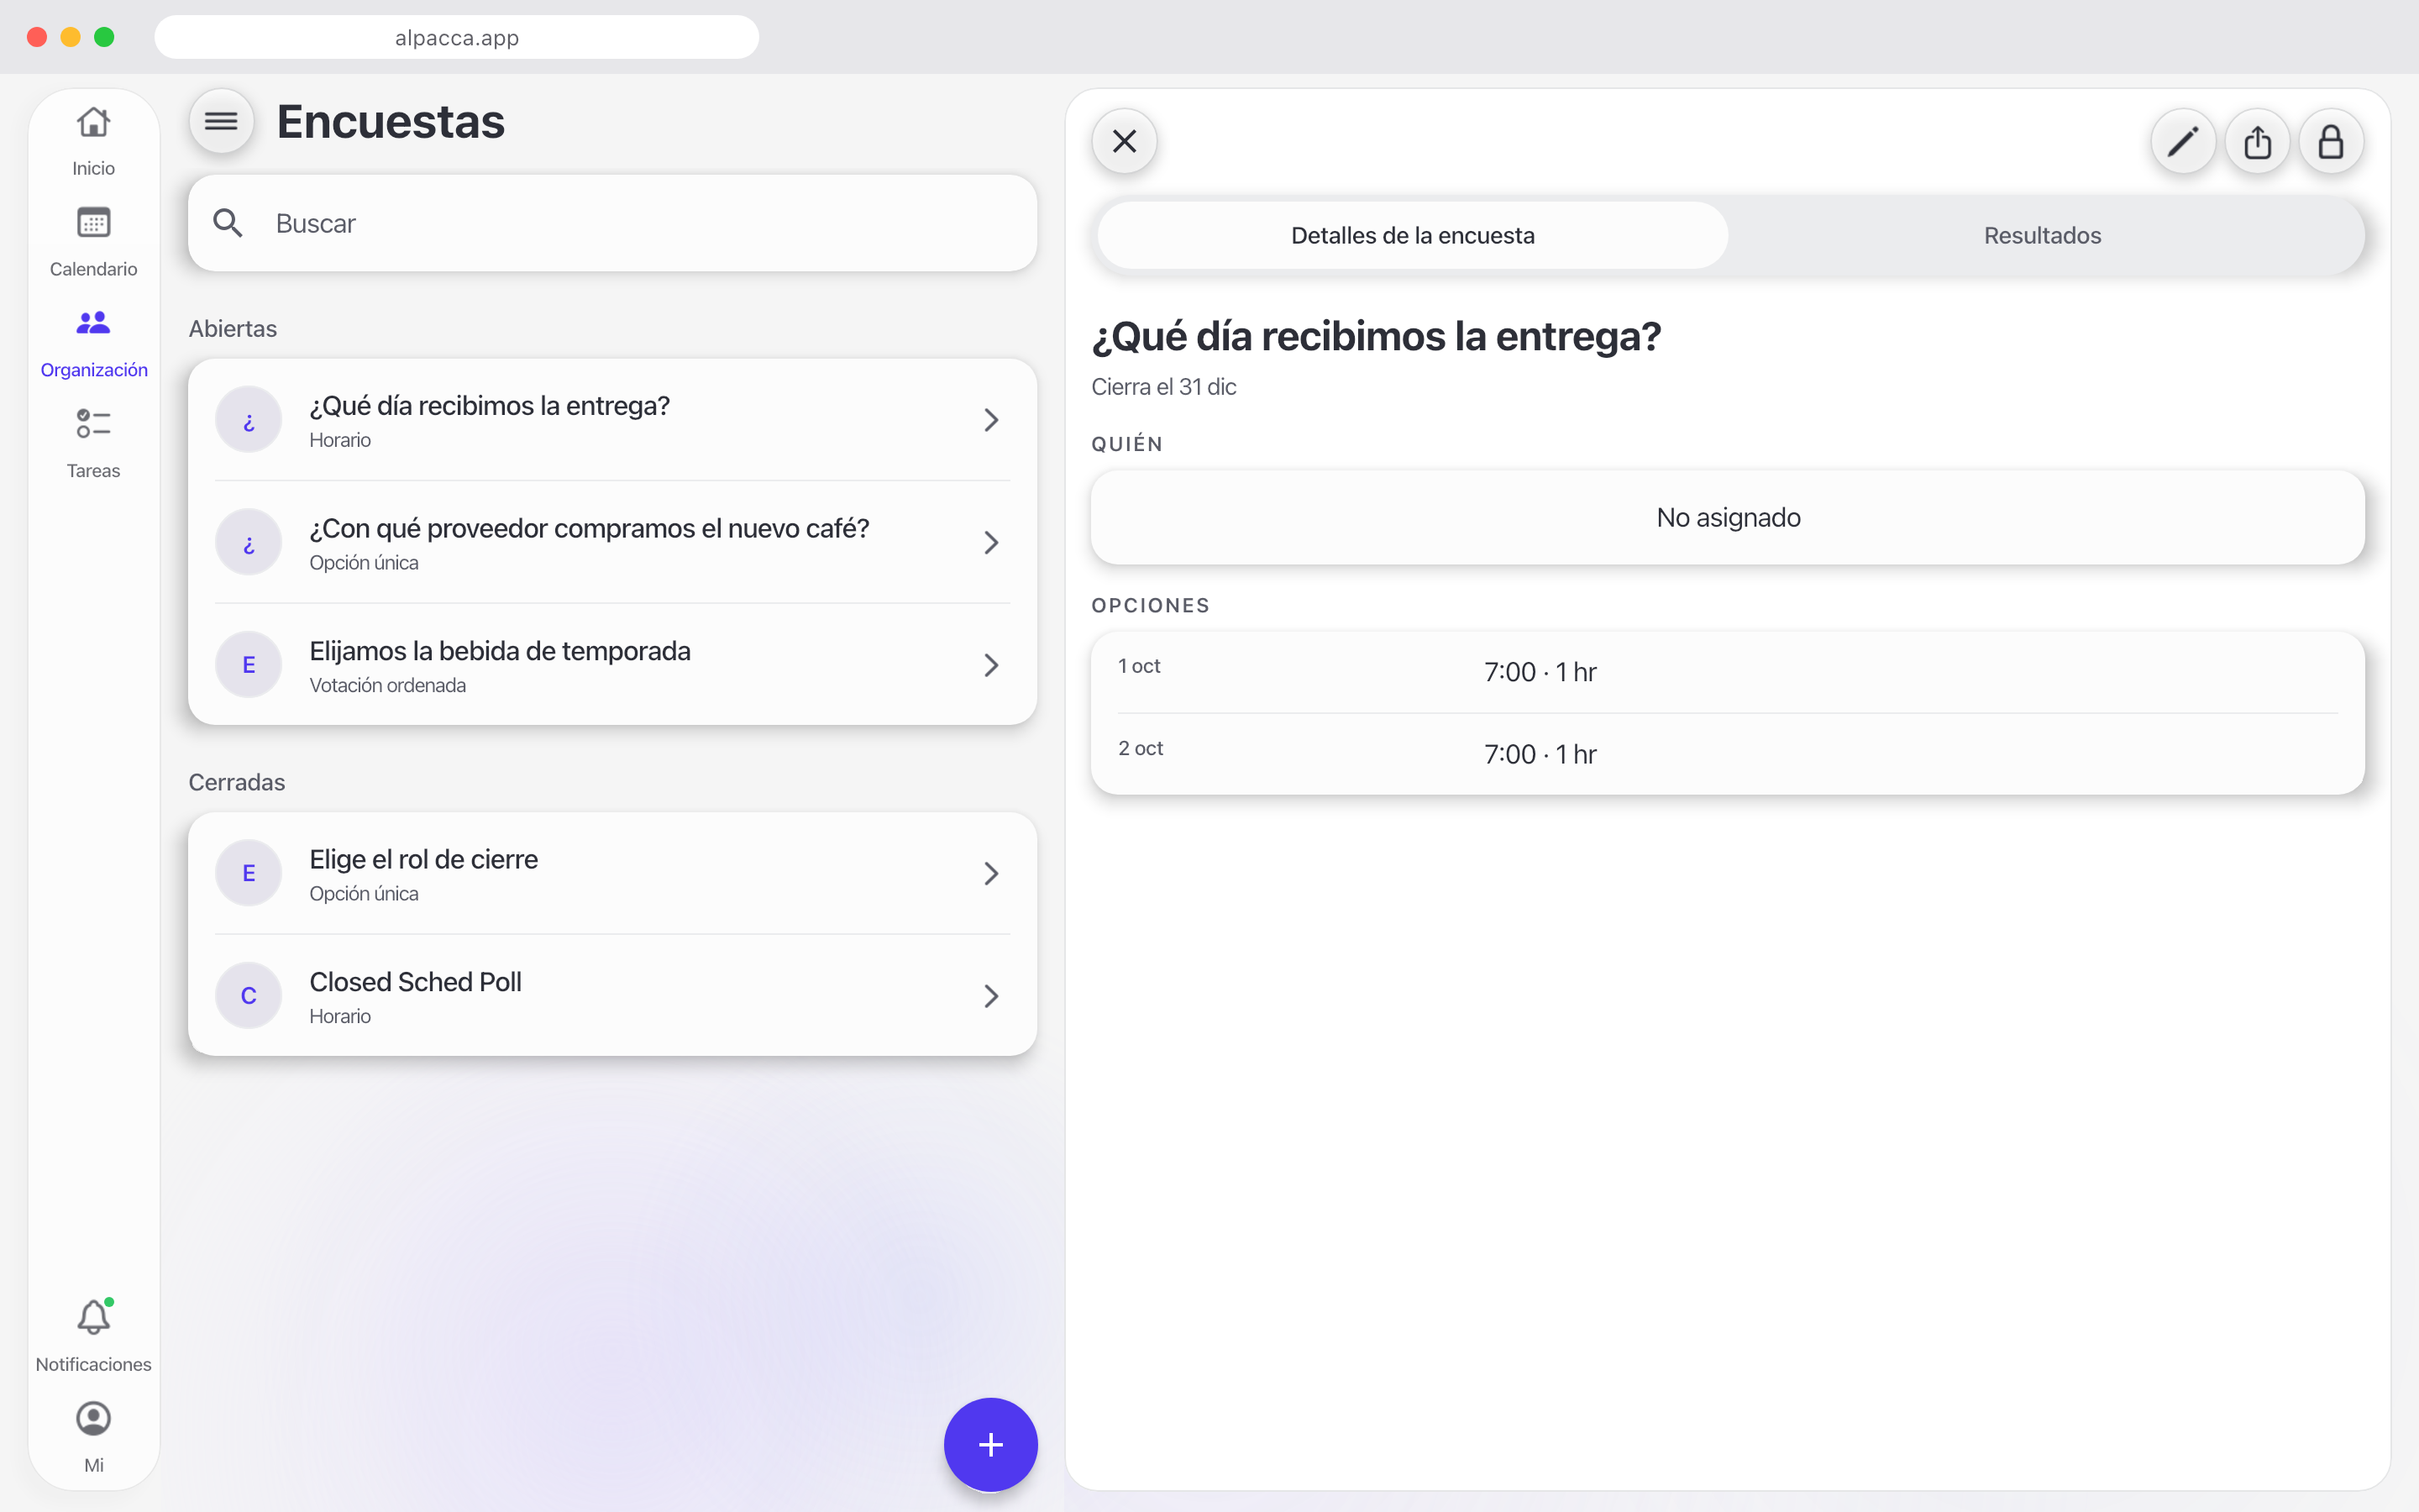Edit the survey with the pencil icon
2419x1512 pixels.
pos(2183,141)
